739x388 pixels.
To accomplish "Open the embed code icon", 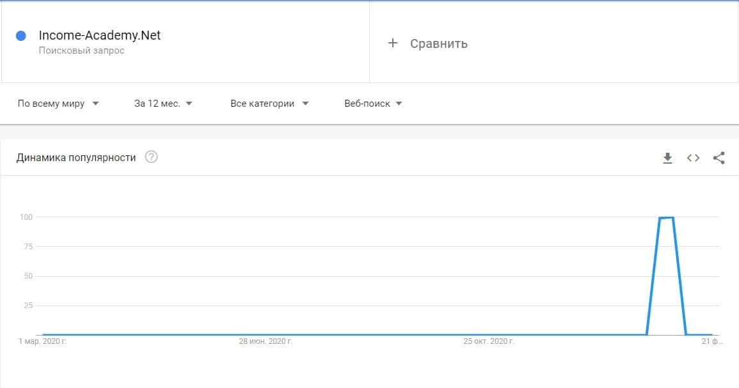I will [693, 158].
